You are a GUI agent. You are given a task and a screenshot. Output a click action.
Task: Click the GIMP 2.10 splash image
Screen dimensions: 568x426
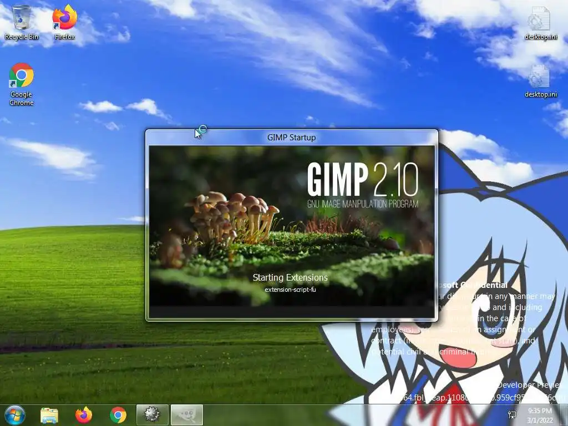(x=292, y=226)
